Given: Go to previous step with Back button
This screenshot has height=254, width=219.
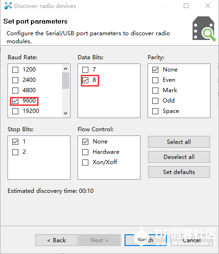Looking at the screenshot, I should [56, 240].
